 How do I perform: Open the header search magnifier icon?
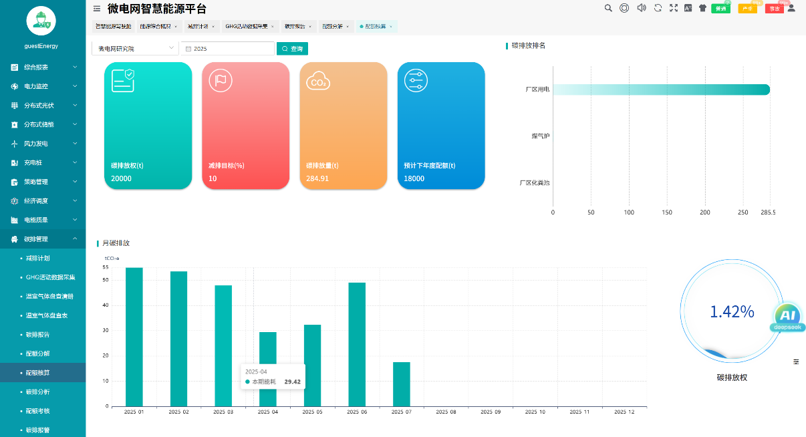(608, 8)
